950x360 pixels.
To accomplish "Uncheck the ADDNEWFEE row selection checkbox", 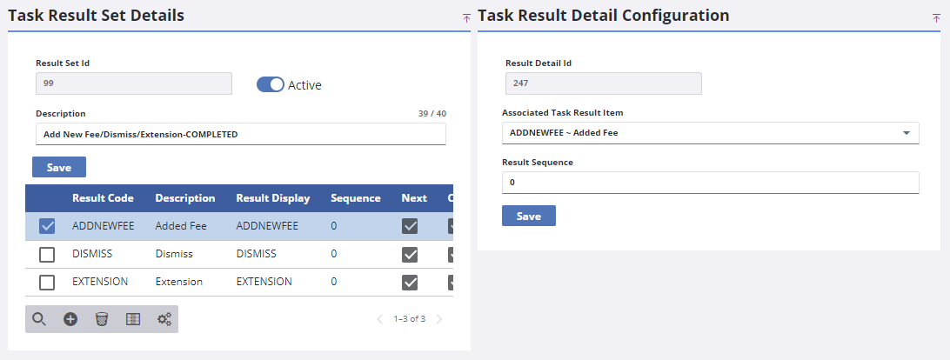I will click(x=48, y=226).
